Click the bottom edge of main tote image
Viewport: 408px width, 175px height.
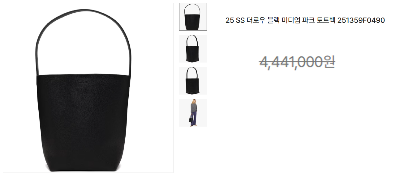(83, 170)
